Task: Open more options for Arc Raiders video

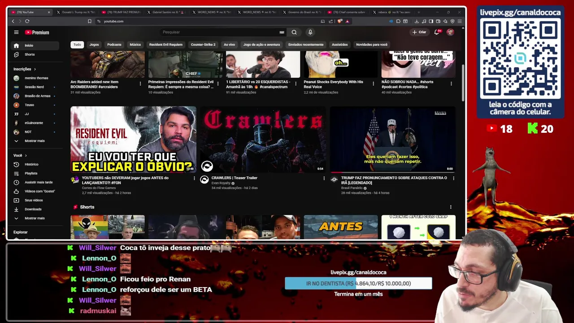Action: pyautogui.click(x=140, y=83)
